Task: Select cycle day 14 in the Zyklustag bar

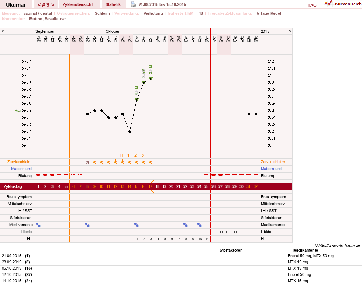Action: point(130,186)
